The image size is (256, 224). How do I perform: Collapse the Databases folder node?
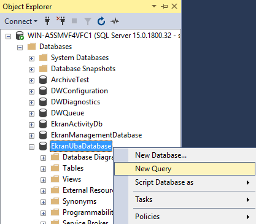[20, 48]
